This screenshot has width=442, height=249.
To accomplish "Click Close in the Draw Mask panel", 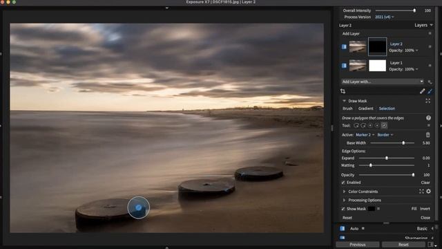I will 425,218.
